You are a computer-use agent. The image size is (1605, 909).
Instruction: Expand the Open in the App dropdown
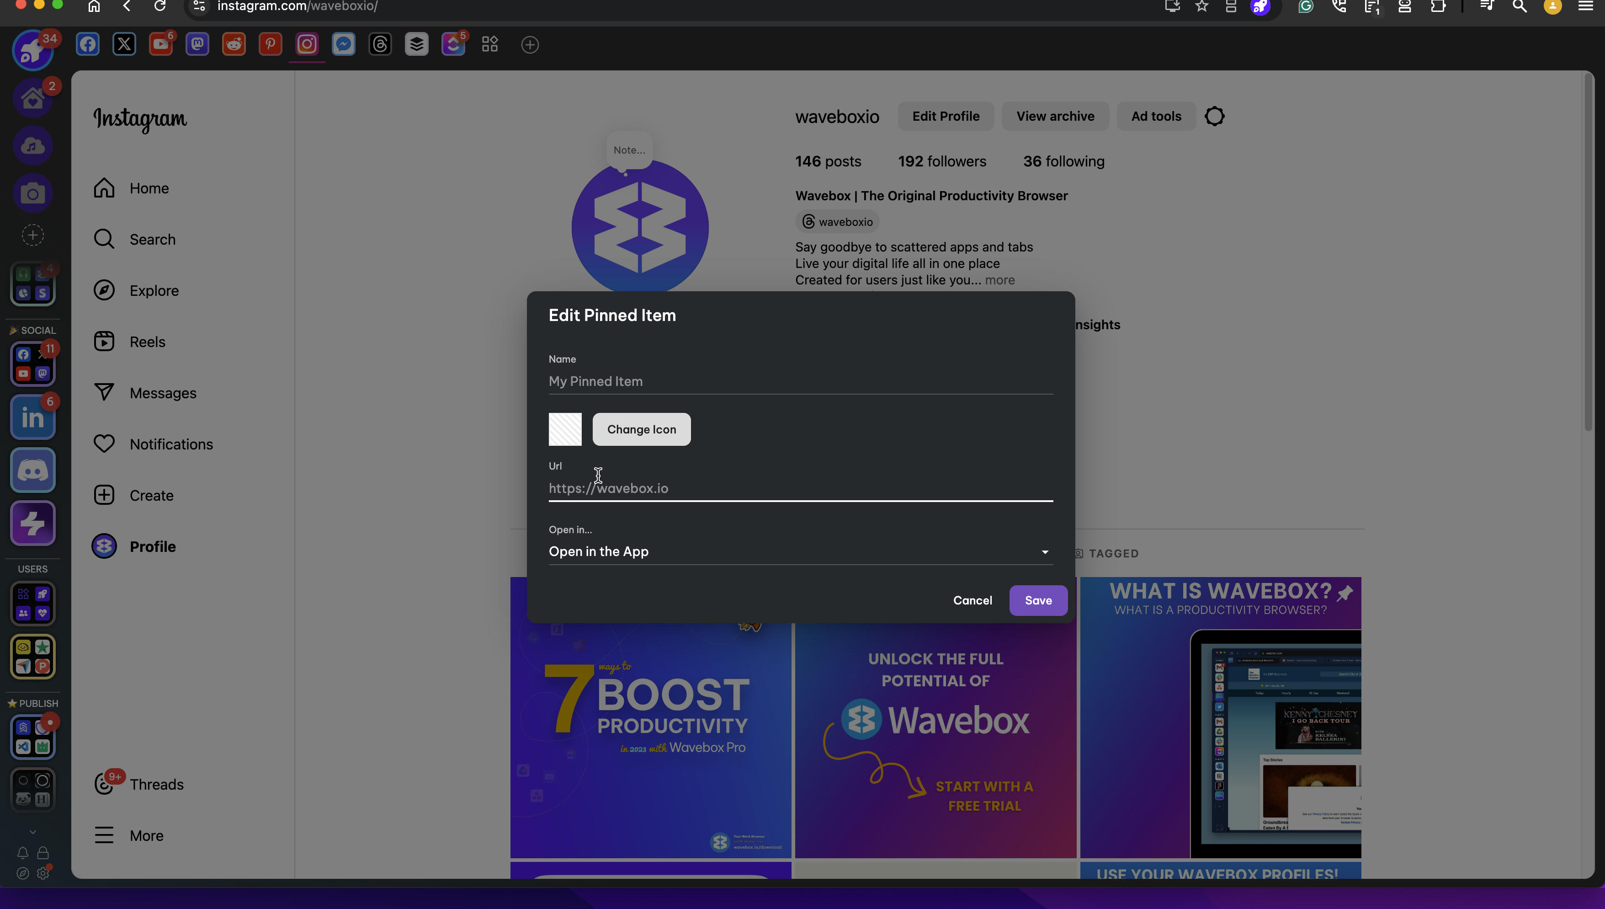coord(801,552)
